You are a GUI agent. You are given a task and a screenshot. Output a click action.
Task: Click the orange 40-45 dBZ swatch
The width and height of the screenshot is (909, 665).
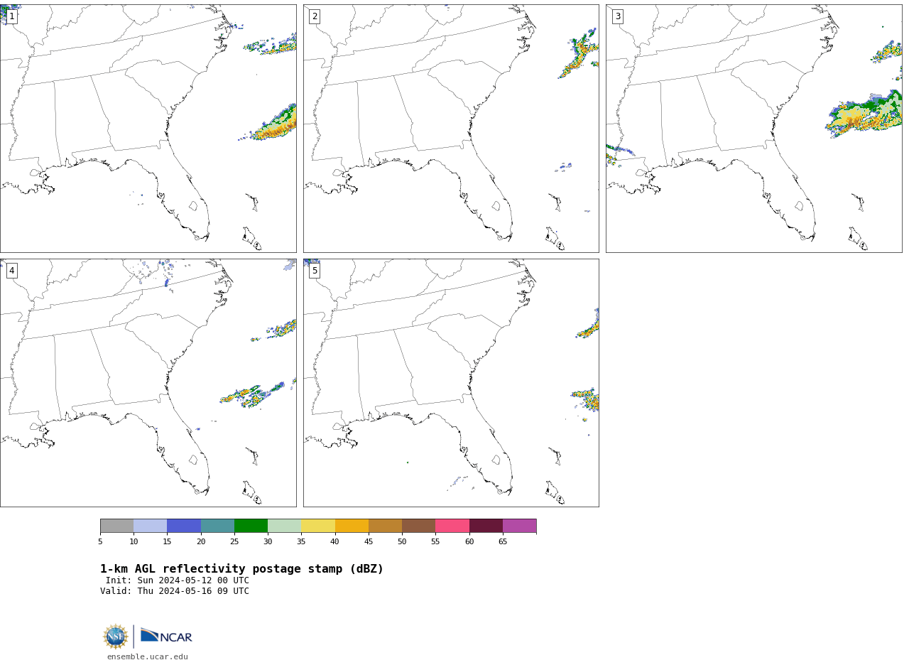click(x=352, y=526)
